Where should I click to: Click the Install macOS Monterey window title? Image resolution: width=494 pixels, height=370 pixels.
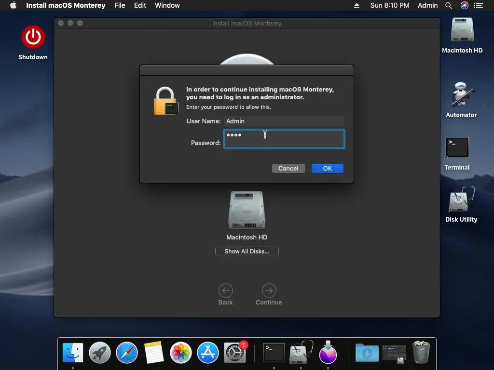tap(247, 23)
